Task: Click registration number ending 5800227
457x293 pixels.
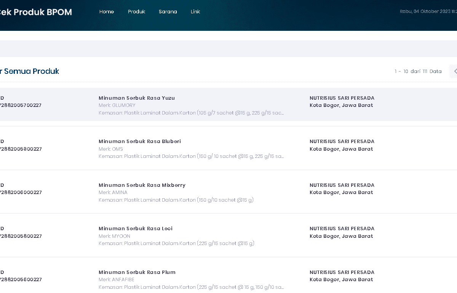Action: [21, 236]
